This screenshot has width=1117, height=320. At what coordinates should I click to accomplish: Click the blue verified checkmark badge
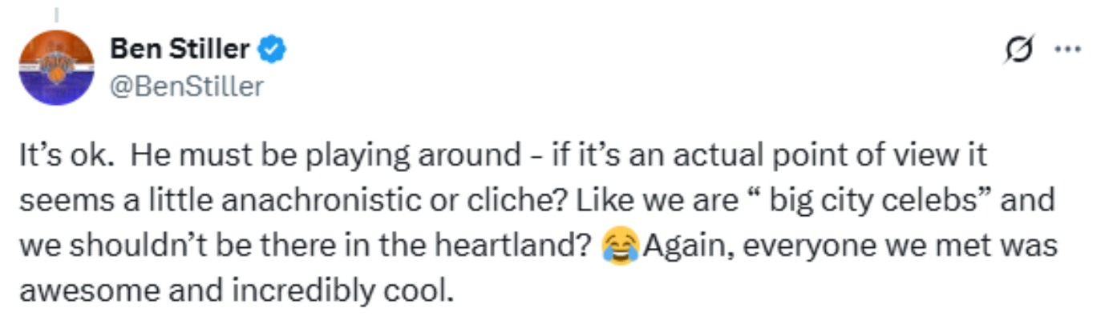(x=274, y=50)
